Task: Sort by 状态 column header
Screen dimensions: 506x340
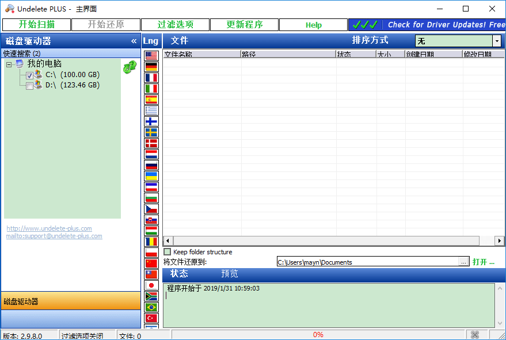Action: point(356,54)
